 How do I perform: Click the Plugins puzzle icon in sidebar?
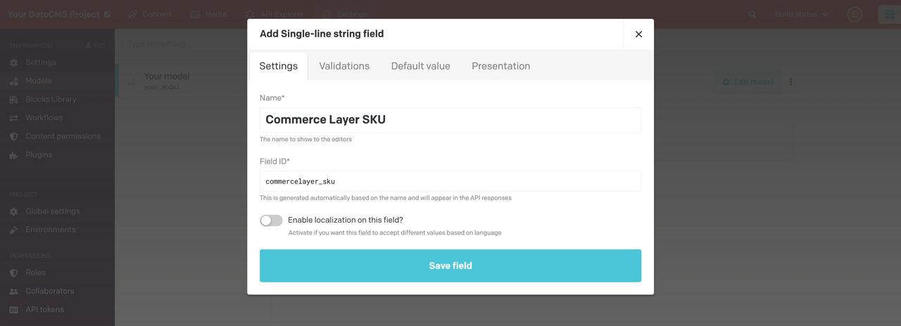[x=13, y=155]
